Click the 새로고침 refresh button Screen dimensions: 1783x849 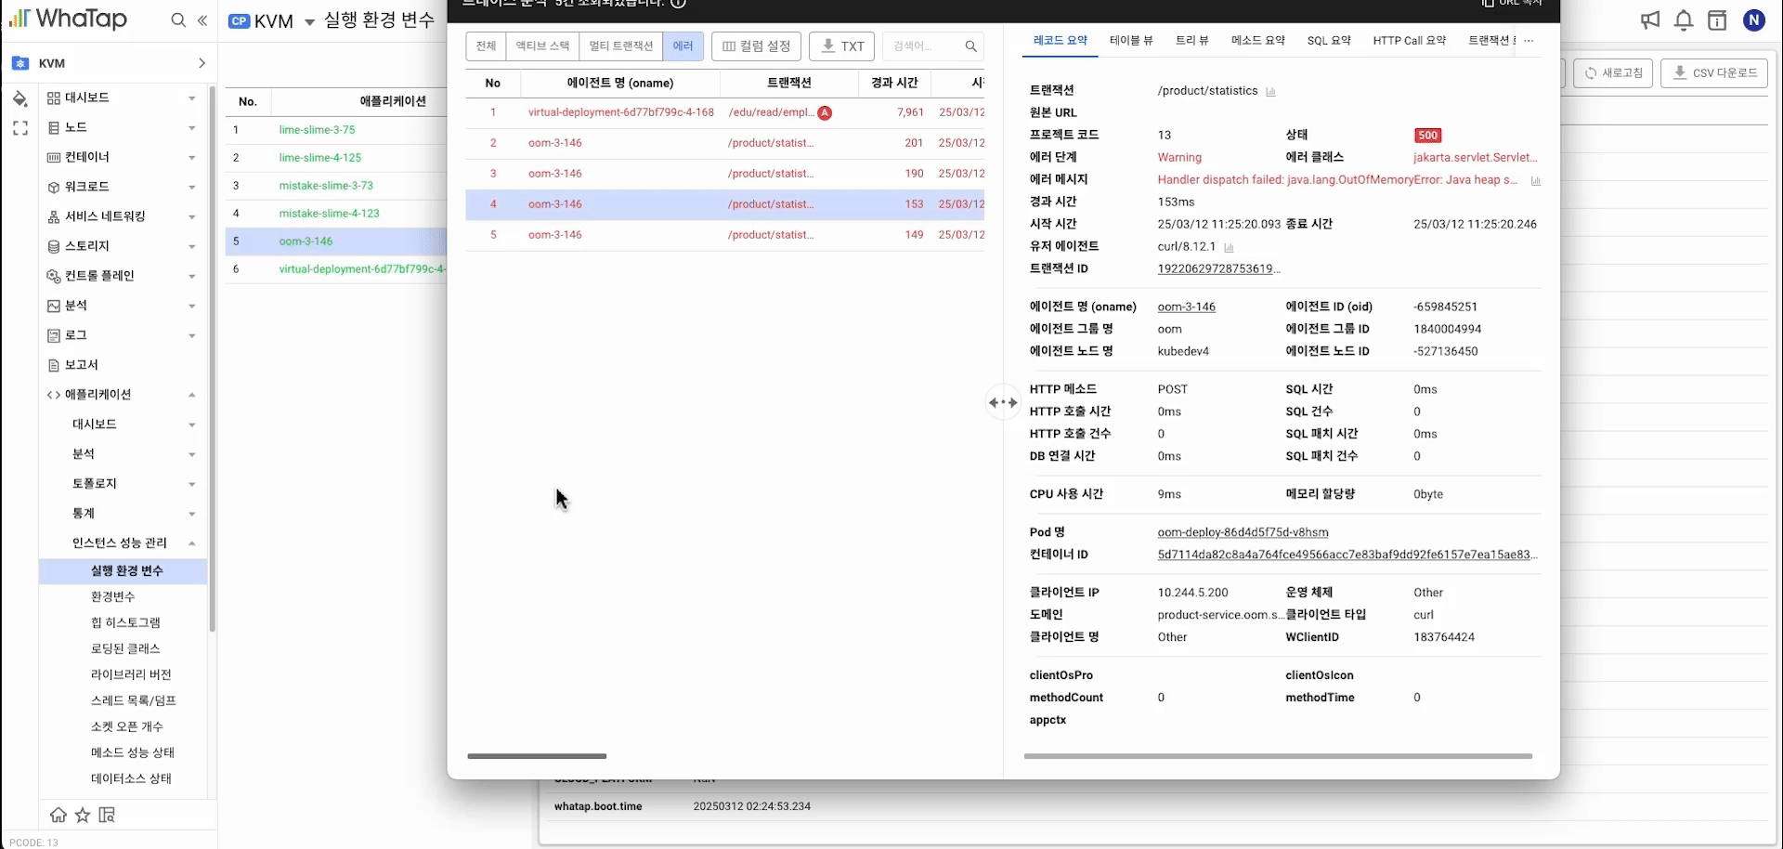(1613, 73)
